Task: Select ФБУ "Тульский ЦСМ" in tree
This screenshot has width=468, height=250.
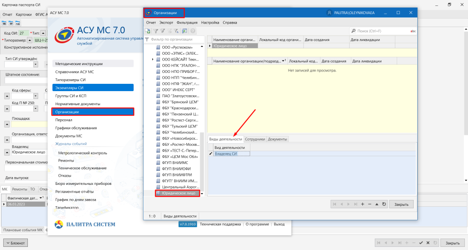Action: point(180,126)
